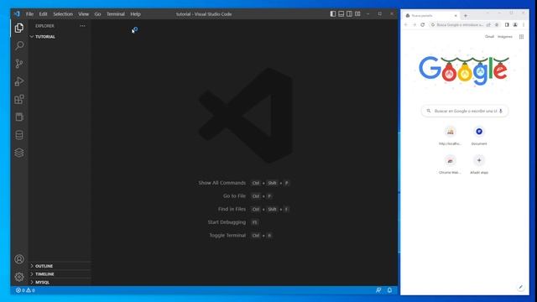
Task: Open the layers stack icon in activity bar
Action: (19, 153)
